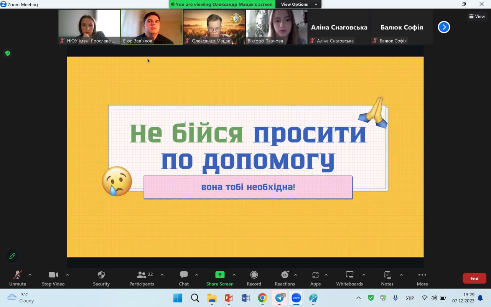Open Zoom Apps panel
This screenshot has width=491, height=307.
point(315,278)
